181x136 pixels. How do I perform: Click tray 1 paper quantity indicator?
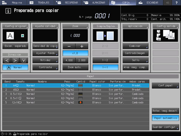click(81, 86)
